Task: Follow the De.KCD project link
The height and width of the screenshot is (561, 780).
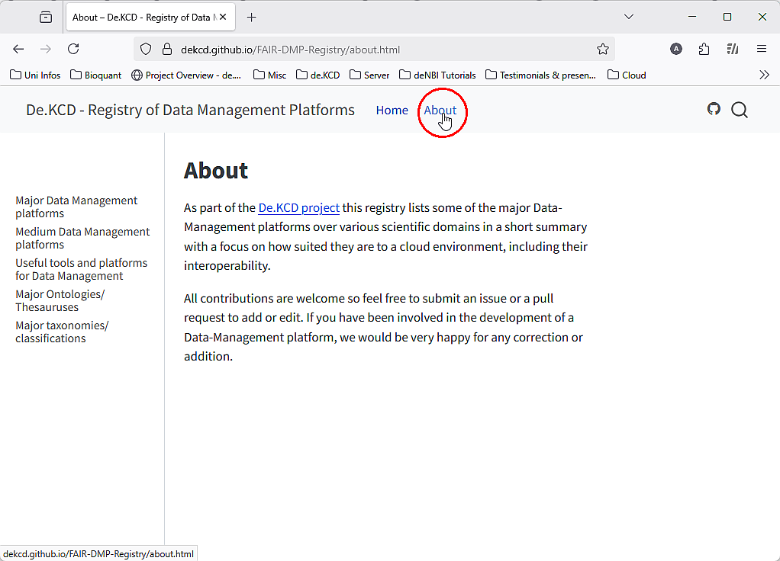Action: pos(298,208)
